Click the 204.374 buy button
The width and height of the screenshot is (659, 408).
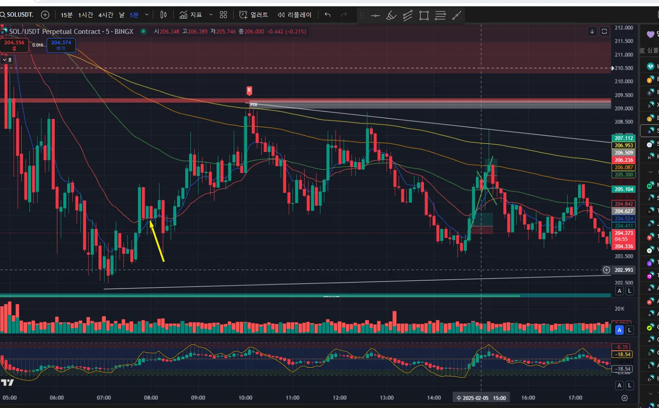point(61,45)
